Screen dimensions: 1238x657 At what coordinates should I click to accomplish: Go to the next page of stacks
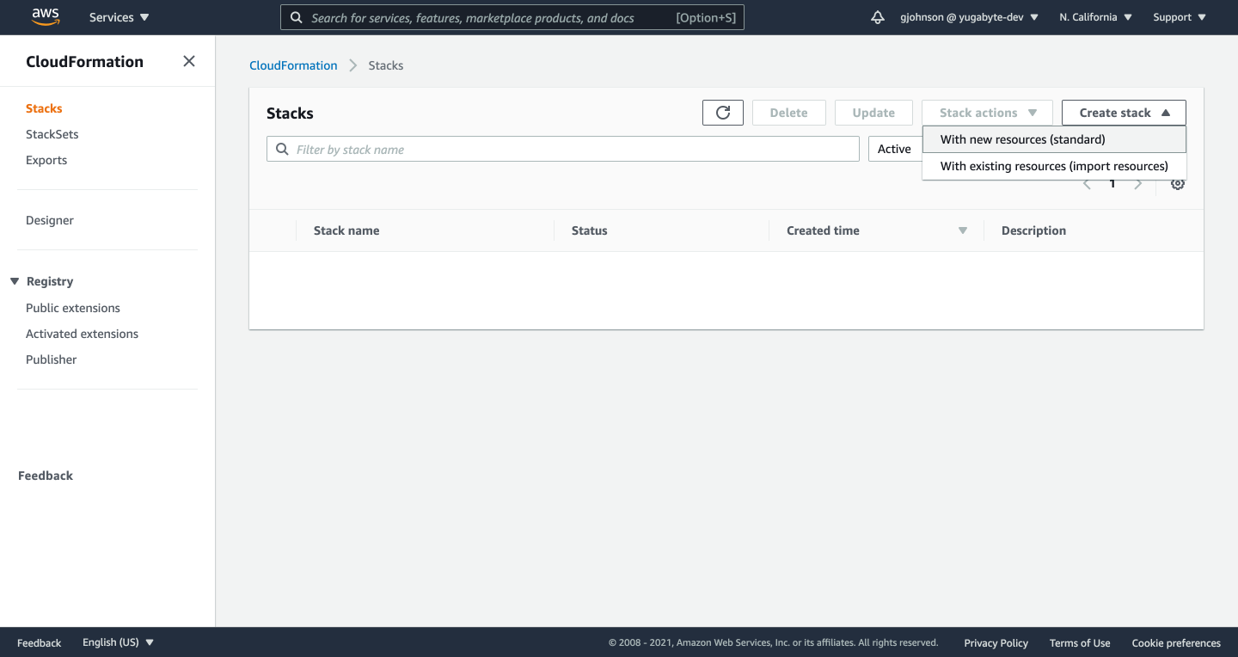(x=1137, y=183)
